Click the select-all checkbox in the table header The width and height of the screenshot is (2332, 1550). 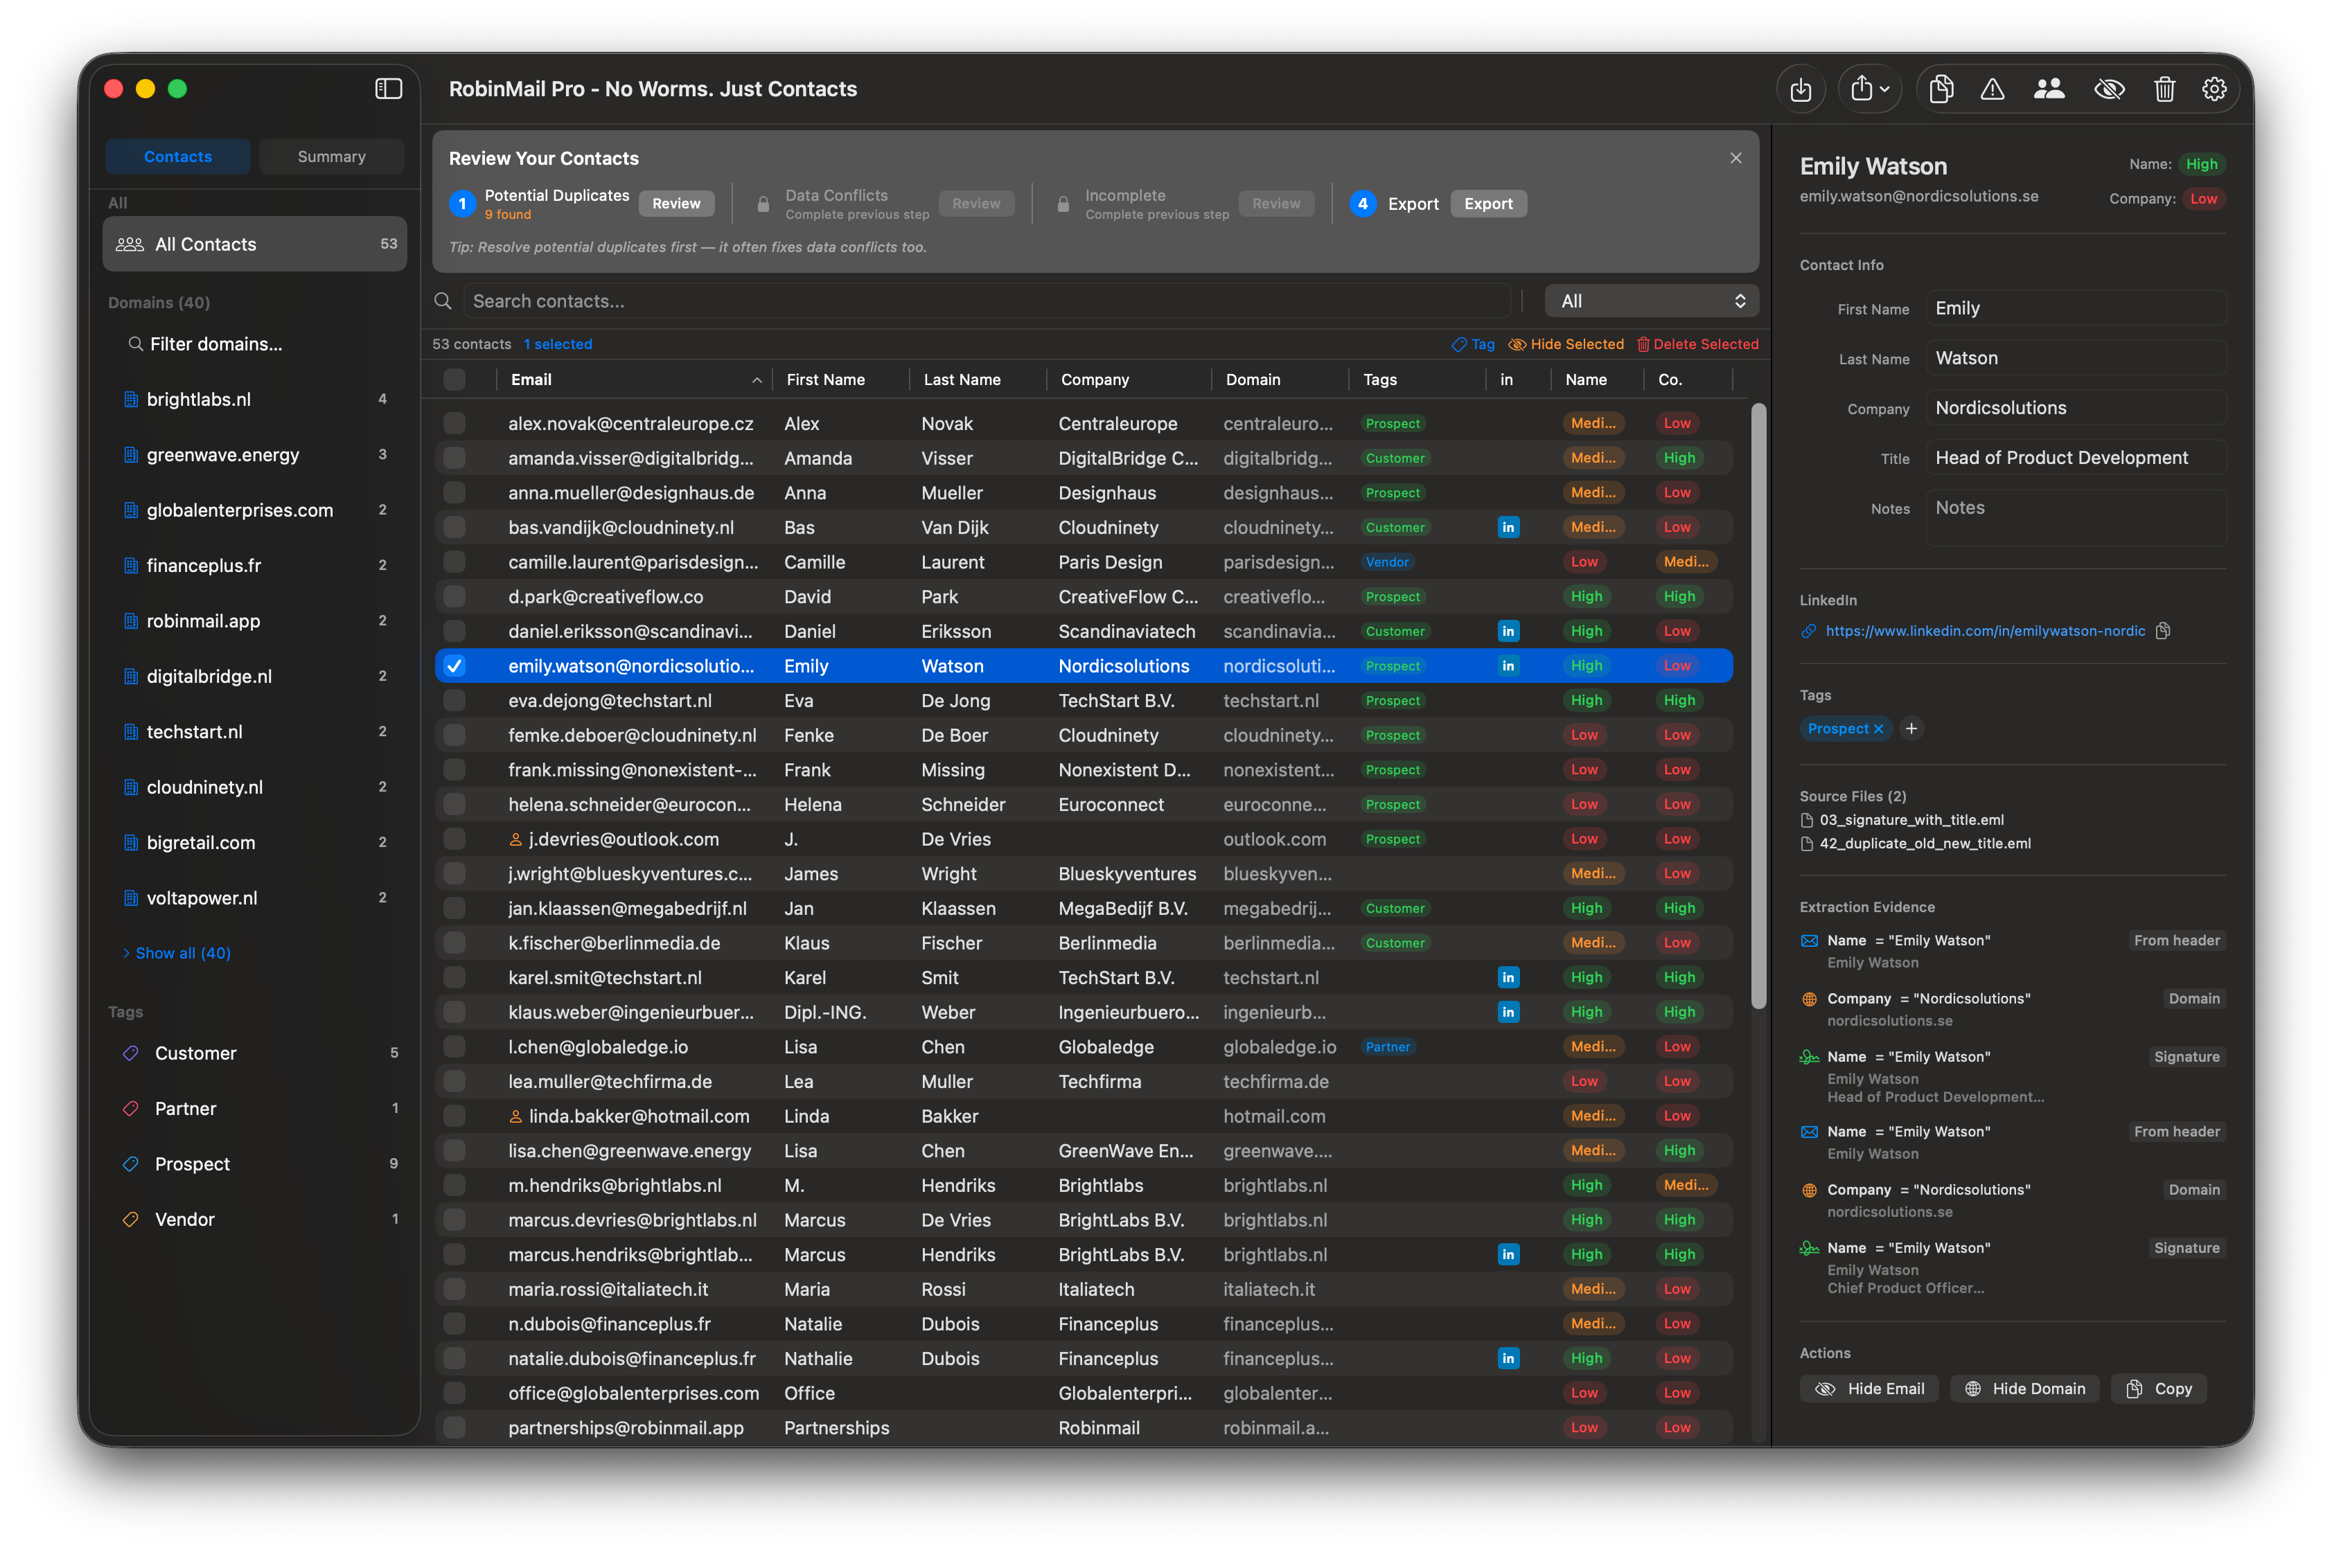coord(454,380)
